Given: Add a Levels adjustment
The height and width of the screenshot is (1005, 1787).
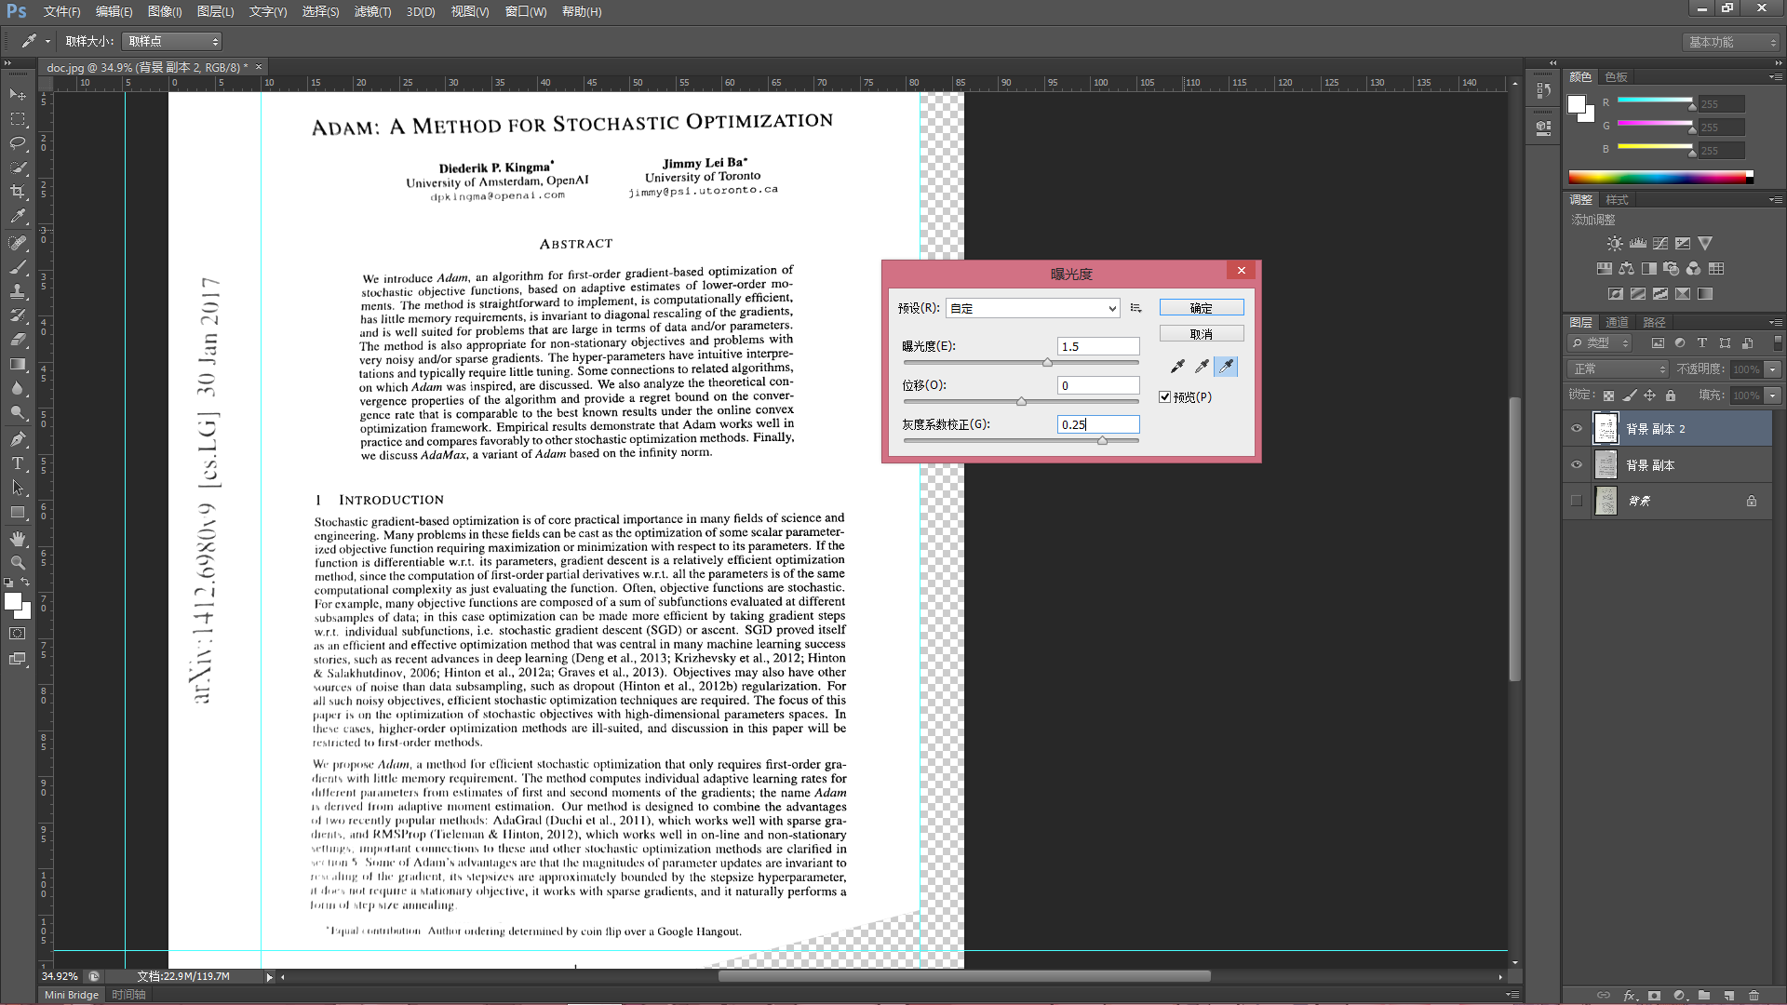Looking at the screenshot, I should tap(1638, 244).
